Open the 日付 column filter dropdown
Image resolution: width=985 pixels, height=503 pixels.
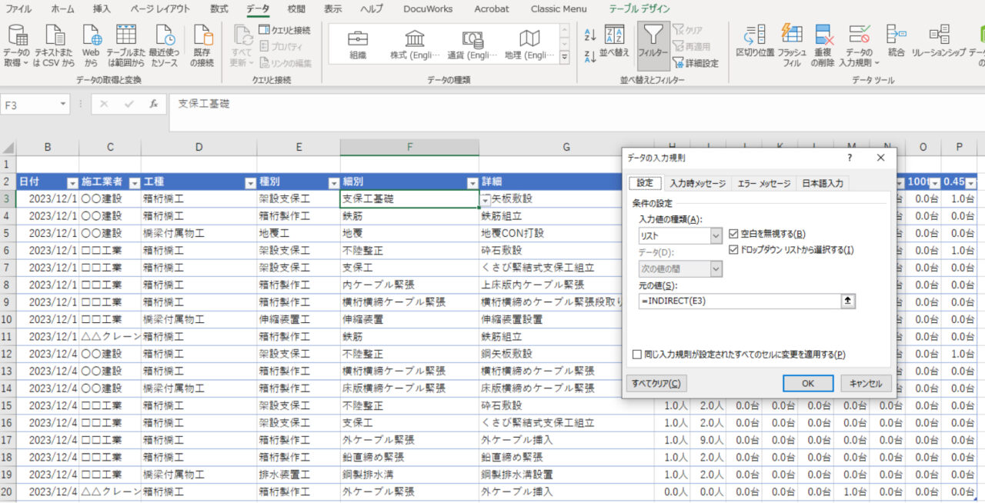tap(72, 182)
